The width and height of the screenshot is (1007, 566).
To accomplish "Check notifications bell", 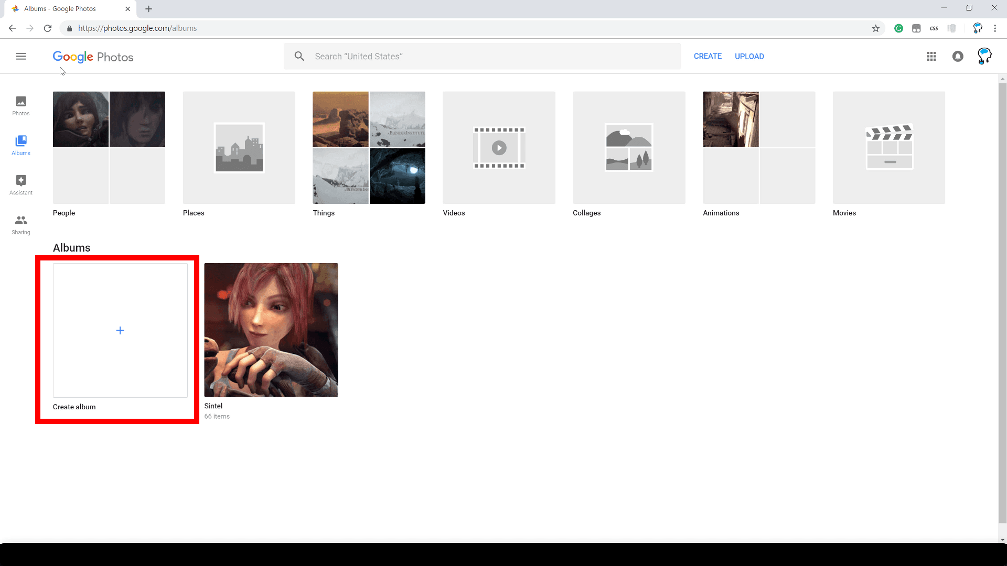I will point(957,56).
